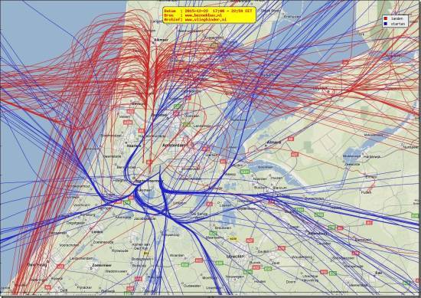Click the Oudewater town label
The height and width of the screenshot is (298, 421).
(x=192, y=286)
